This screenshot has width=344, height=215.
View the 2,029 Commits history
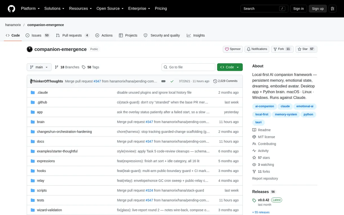tap(225, 81)
